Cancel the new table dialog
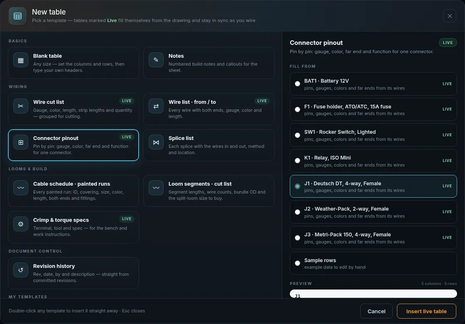The height and width of the screenshot is (324, 465). click(376, 311)
